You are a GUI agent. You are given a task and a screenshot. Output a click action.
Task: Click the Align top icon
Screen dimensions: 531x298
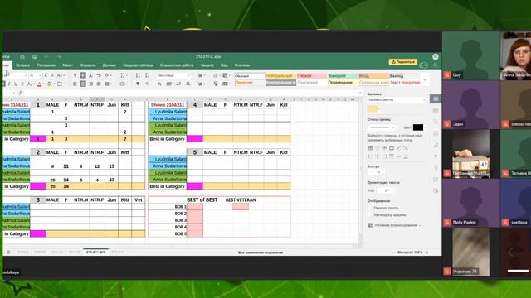pyautogui.click(x=75, y=75)
